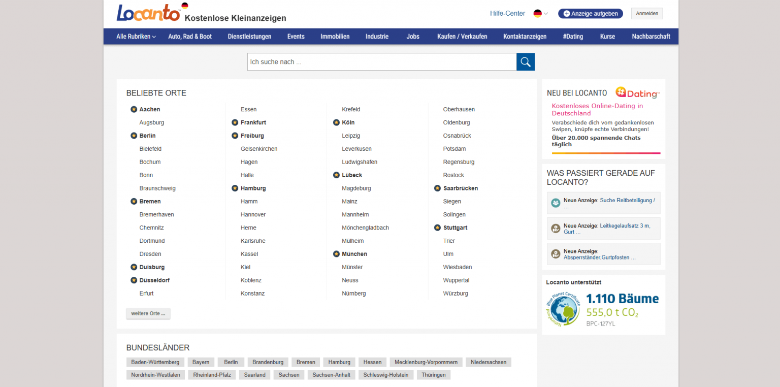Open the Immobilien menu item

coord(335,37)
